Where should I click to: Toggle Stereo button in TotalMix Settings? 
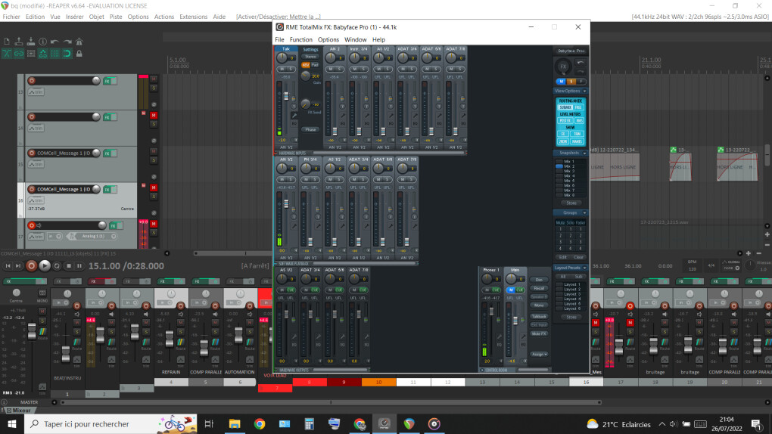coord(310,57)
